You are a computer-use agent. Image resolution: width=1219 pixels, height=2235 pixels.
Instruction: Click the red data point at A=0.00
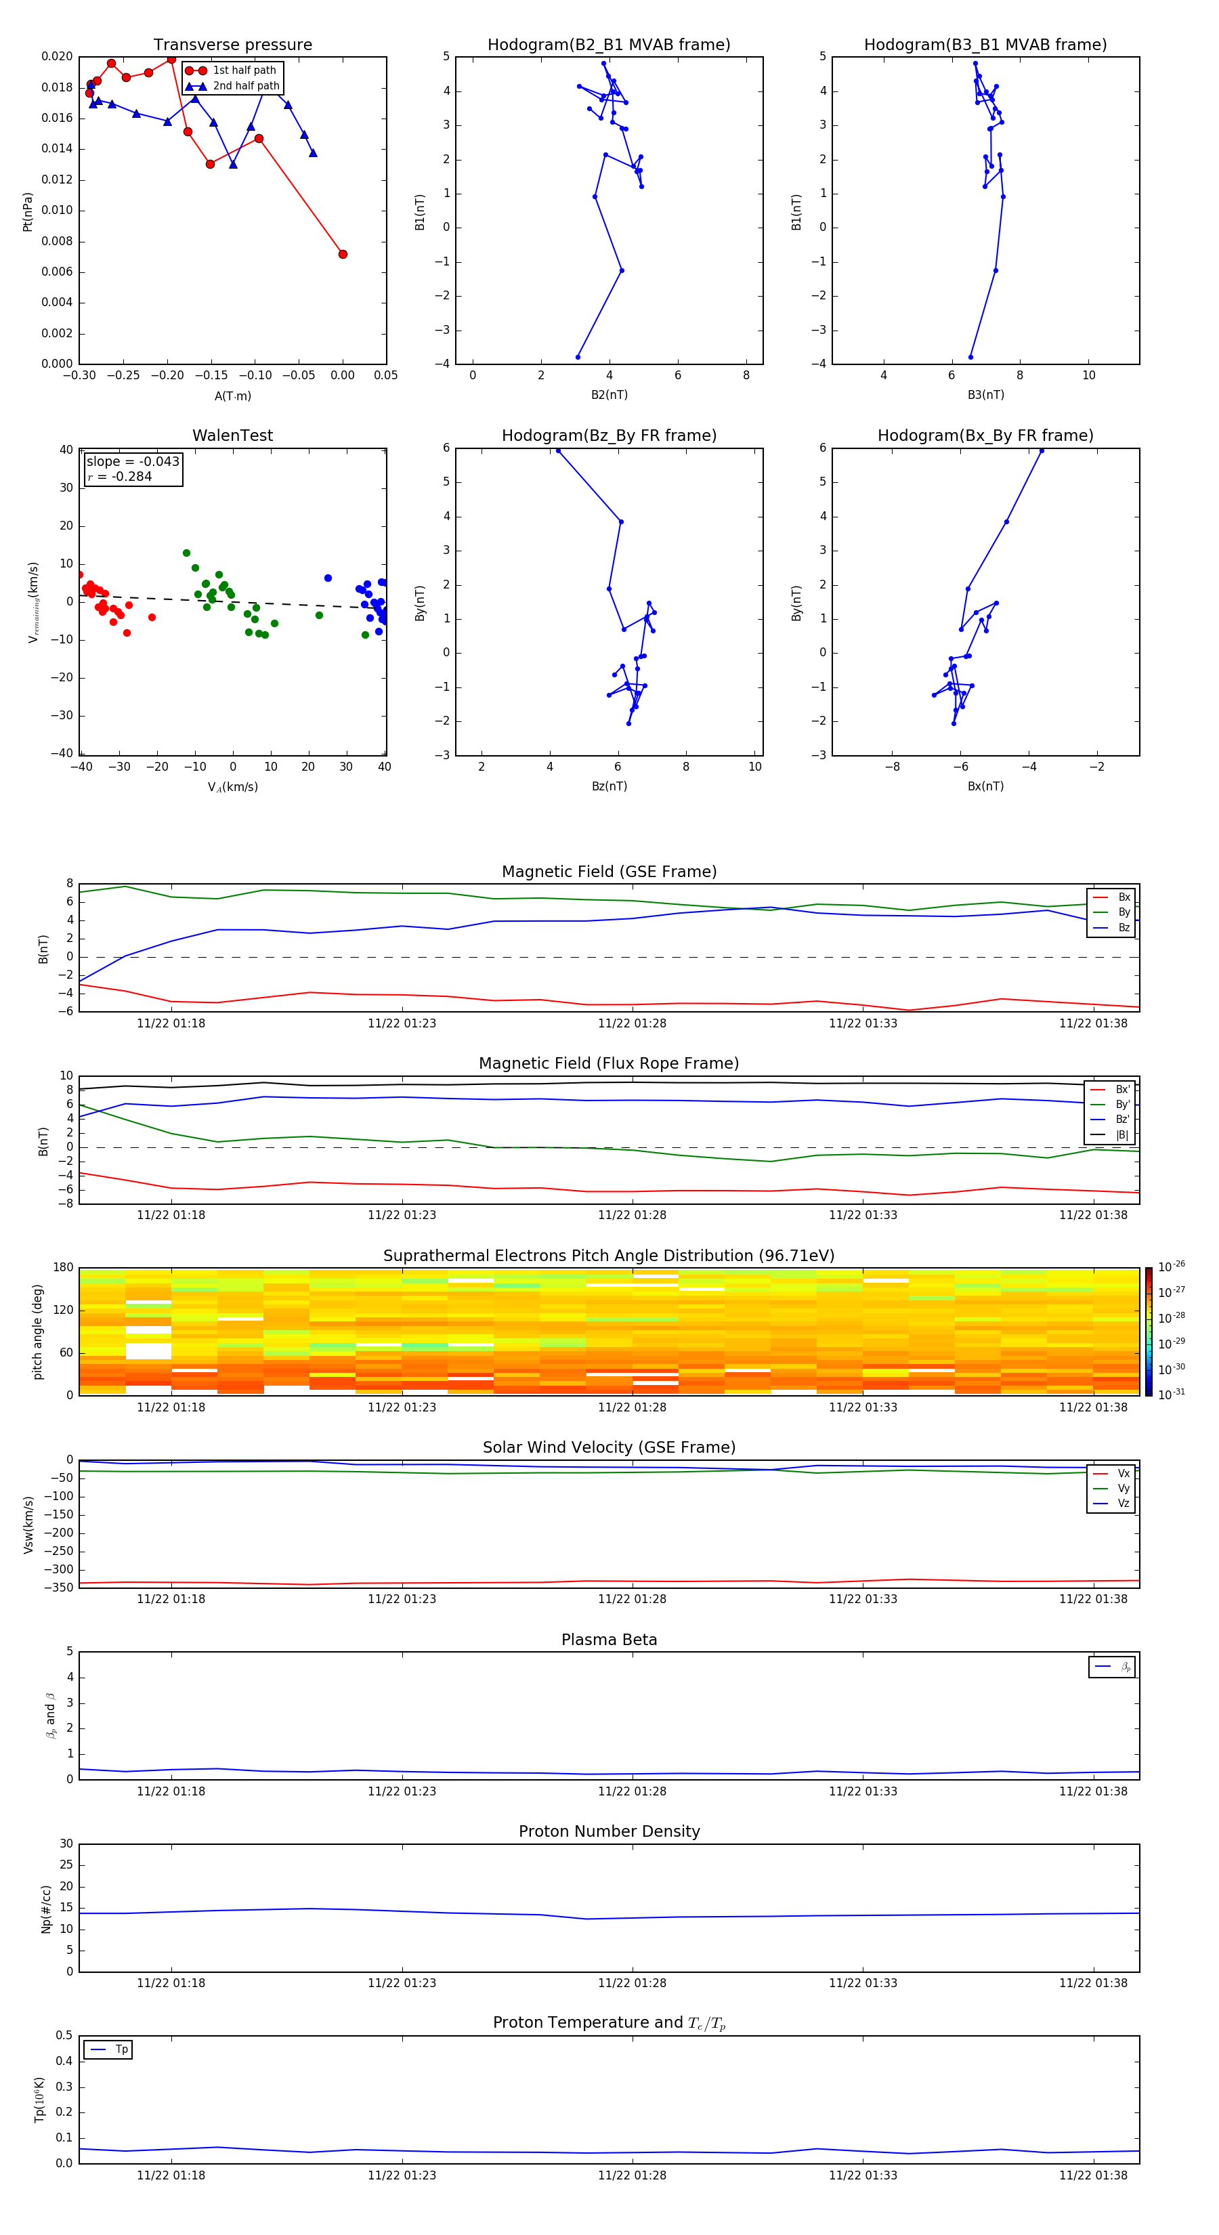(x=343, y=254)
